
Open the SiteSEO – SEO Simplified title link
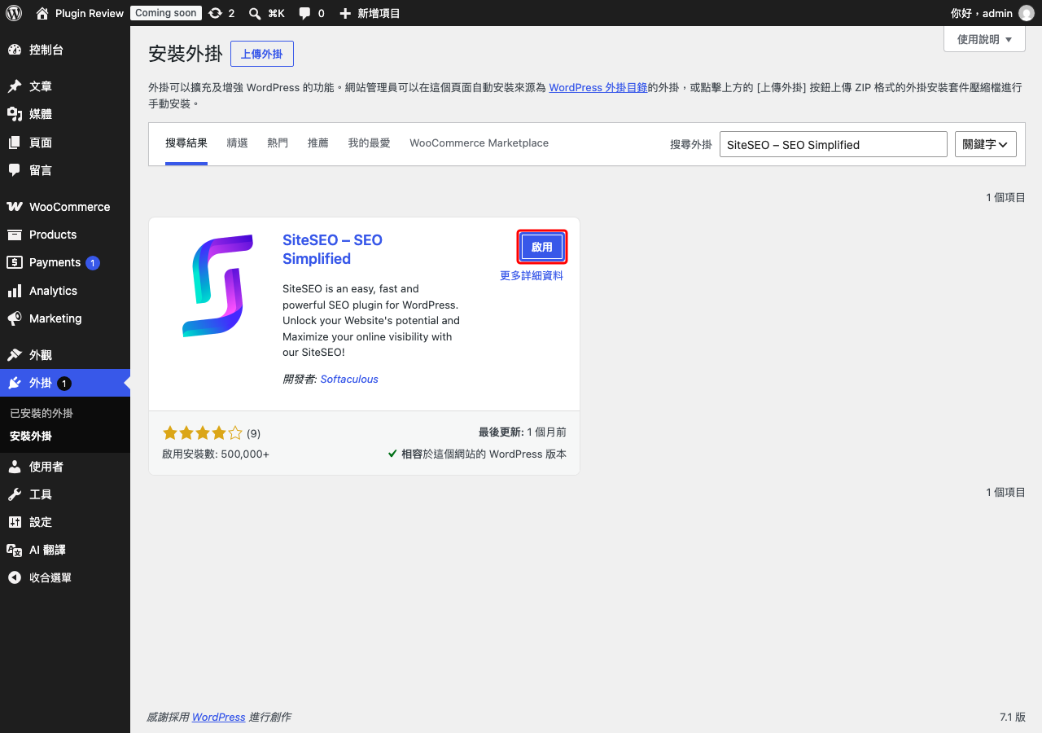pos(332,249)
